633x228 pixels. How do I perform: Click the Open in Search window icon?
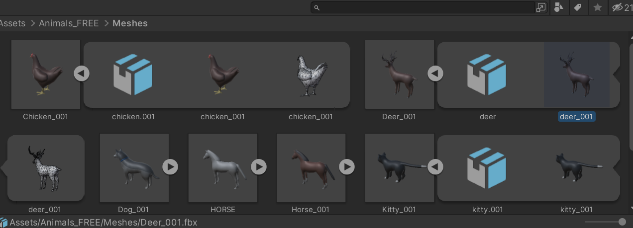(541, 7)
